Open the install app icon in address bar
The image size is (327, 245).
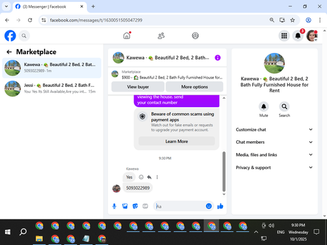[282, 20]
